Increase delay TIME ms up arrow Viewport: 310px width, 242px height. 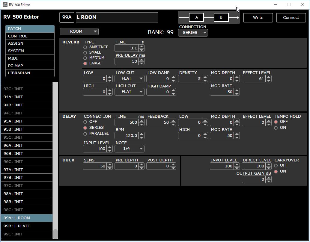pyautogui.click(x=141, y=121)
